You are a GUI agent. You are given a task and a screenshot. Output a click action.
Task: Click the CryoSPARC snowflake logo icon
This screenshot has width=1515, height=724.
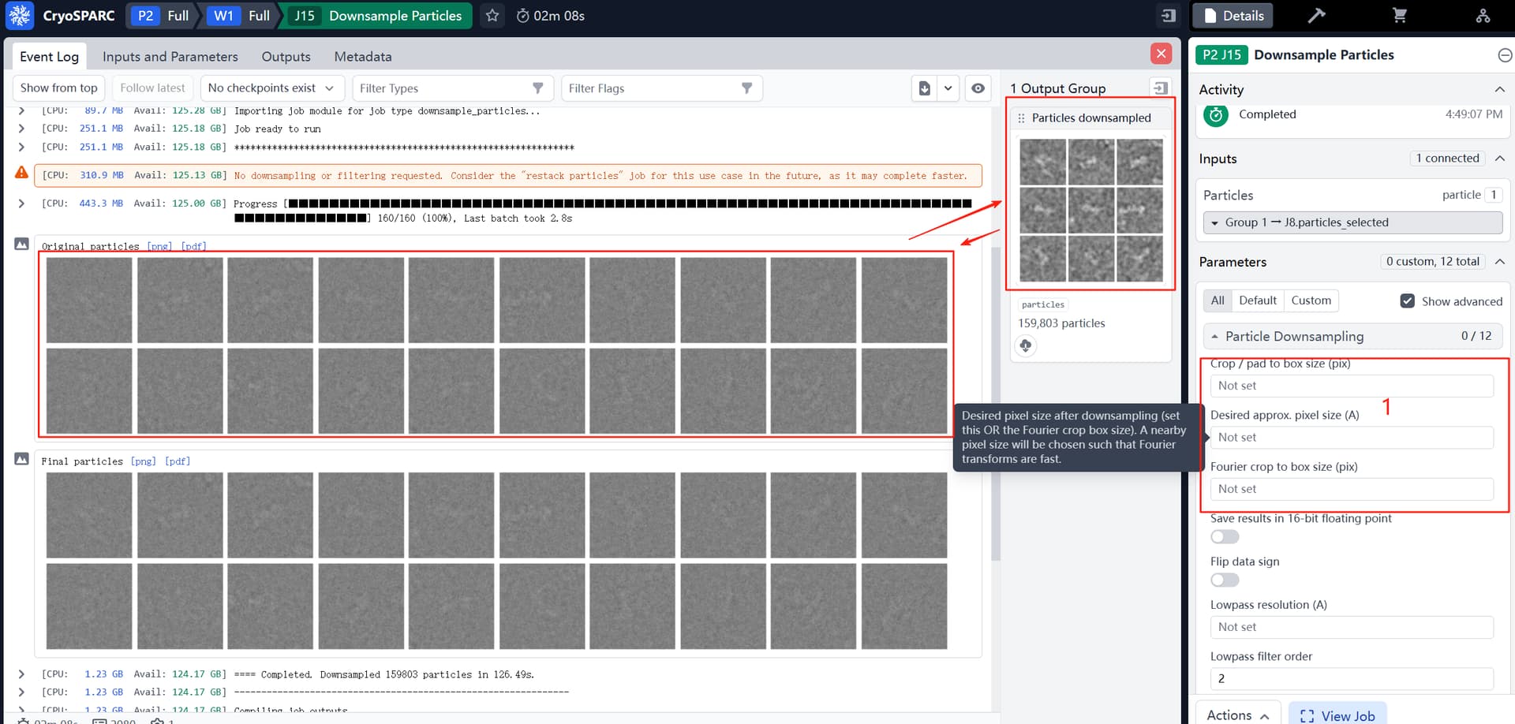20,15
